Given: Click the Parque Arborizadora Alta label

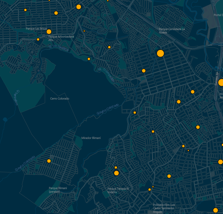Looking at the screenshot, I should 61,38.
